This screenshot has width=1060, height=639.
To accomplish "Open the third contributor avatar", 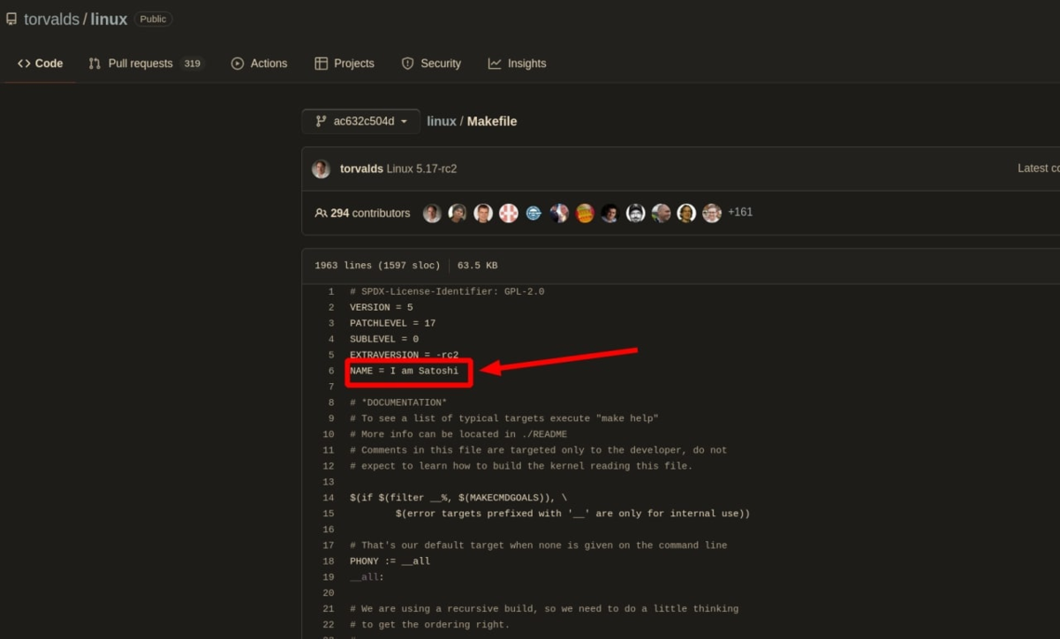I will [x=483, y=213].
